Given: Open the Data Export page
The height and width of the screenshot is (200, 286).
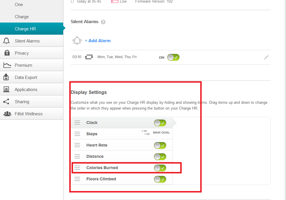Looking at the screenshot, I should [32, 77].
